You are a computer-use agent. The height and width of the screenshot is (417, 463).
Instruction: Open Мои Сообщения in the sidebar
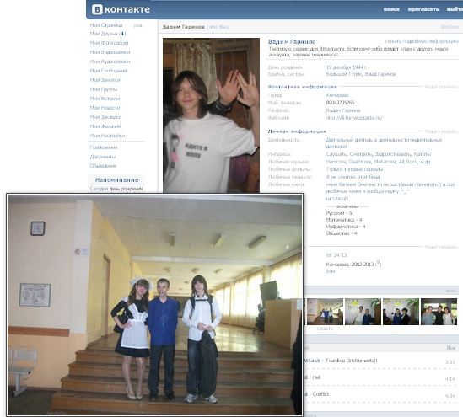(108, 71)
